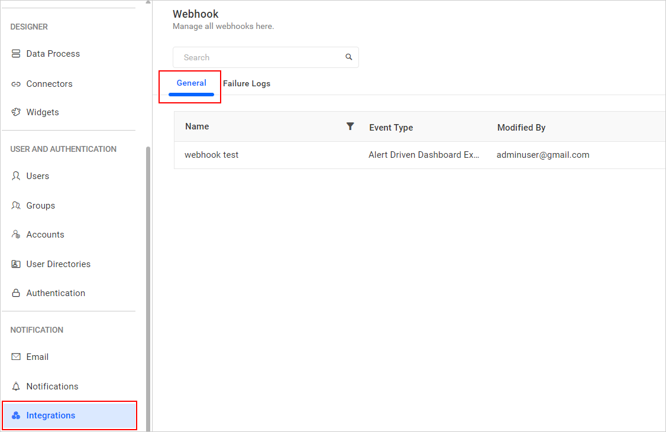The height and width of the screenshot is (432, 666).
Task: Click the Alert Driven Dashboard event type
Action: [425, 154]
